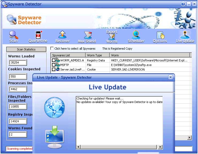Viewport: 198px width, 154px height.
Task: Click the Spyware Detector magnifier logo
Action: (x=12, y=20)
